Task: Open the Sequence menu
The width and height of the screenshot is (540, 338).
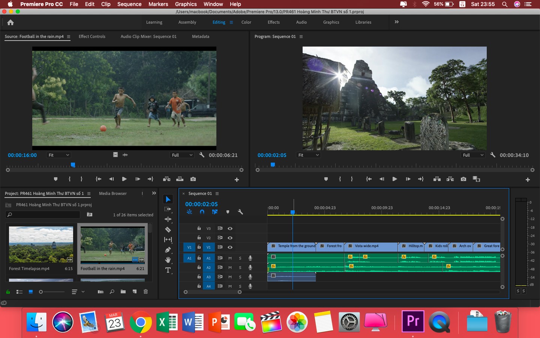Action: coord(129,4)
